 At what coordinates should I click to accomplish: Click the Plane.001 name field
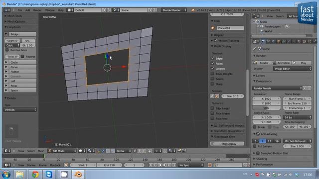(230, 28)
